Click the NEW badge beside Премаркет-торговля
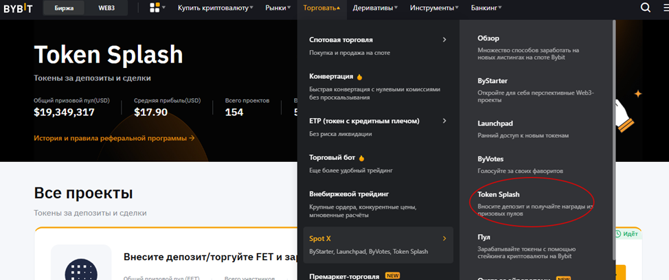Viewport: 669px width, 280px height. coord(392,276)
